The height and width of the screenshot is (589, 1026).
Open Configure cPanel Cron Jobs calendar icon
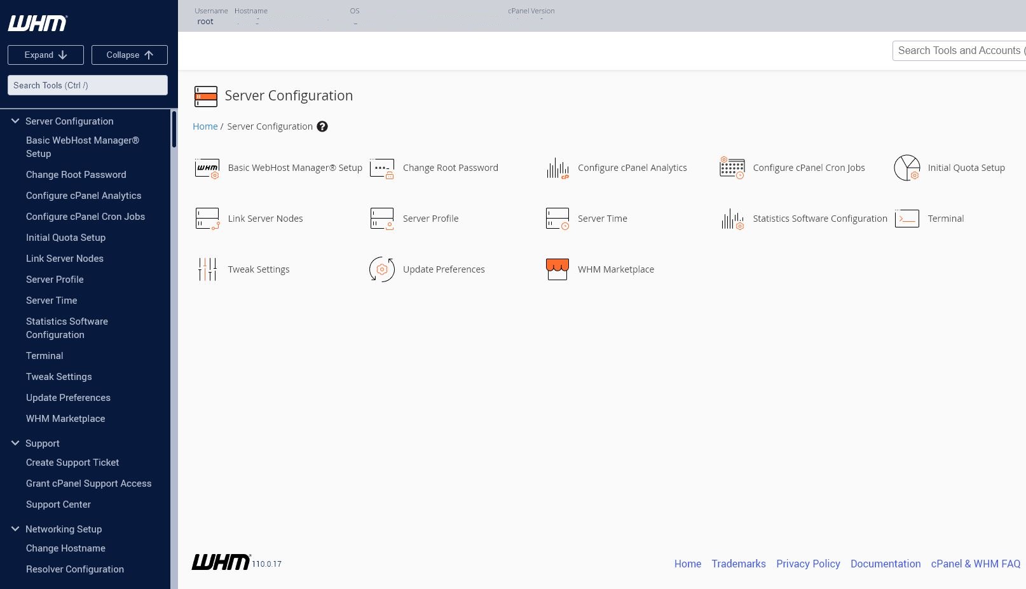[x=732, y=168]
